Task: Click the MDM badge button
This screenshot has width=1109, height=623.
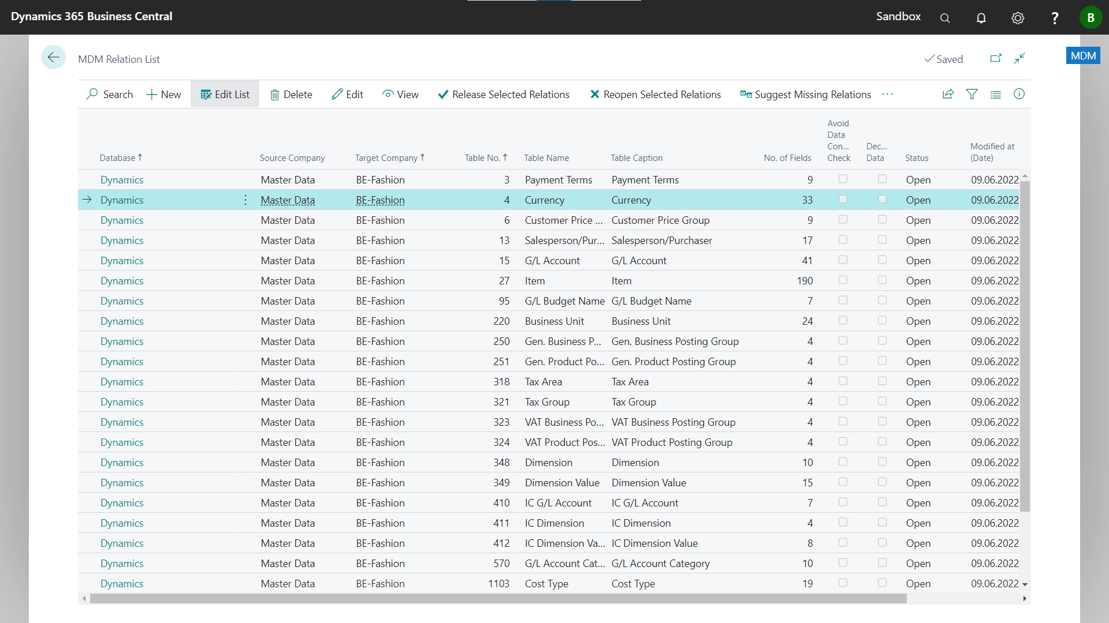Action: pyautogui.click(x=1083, y=56)
